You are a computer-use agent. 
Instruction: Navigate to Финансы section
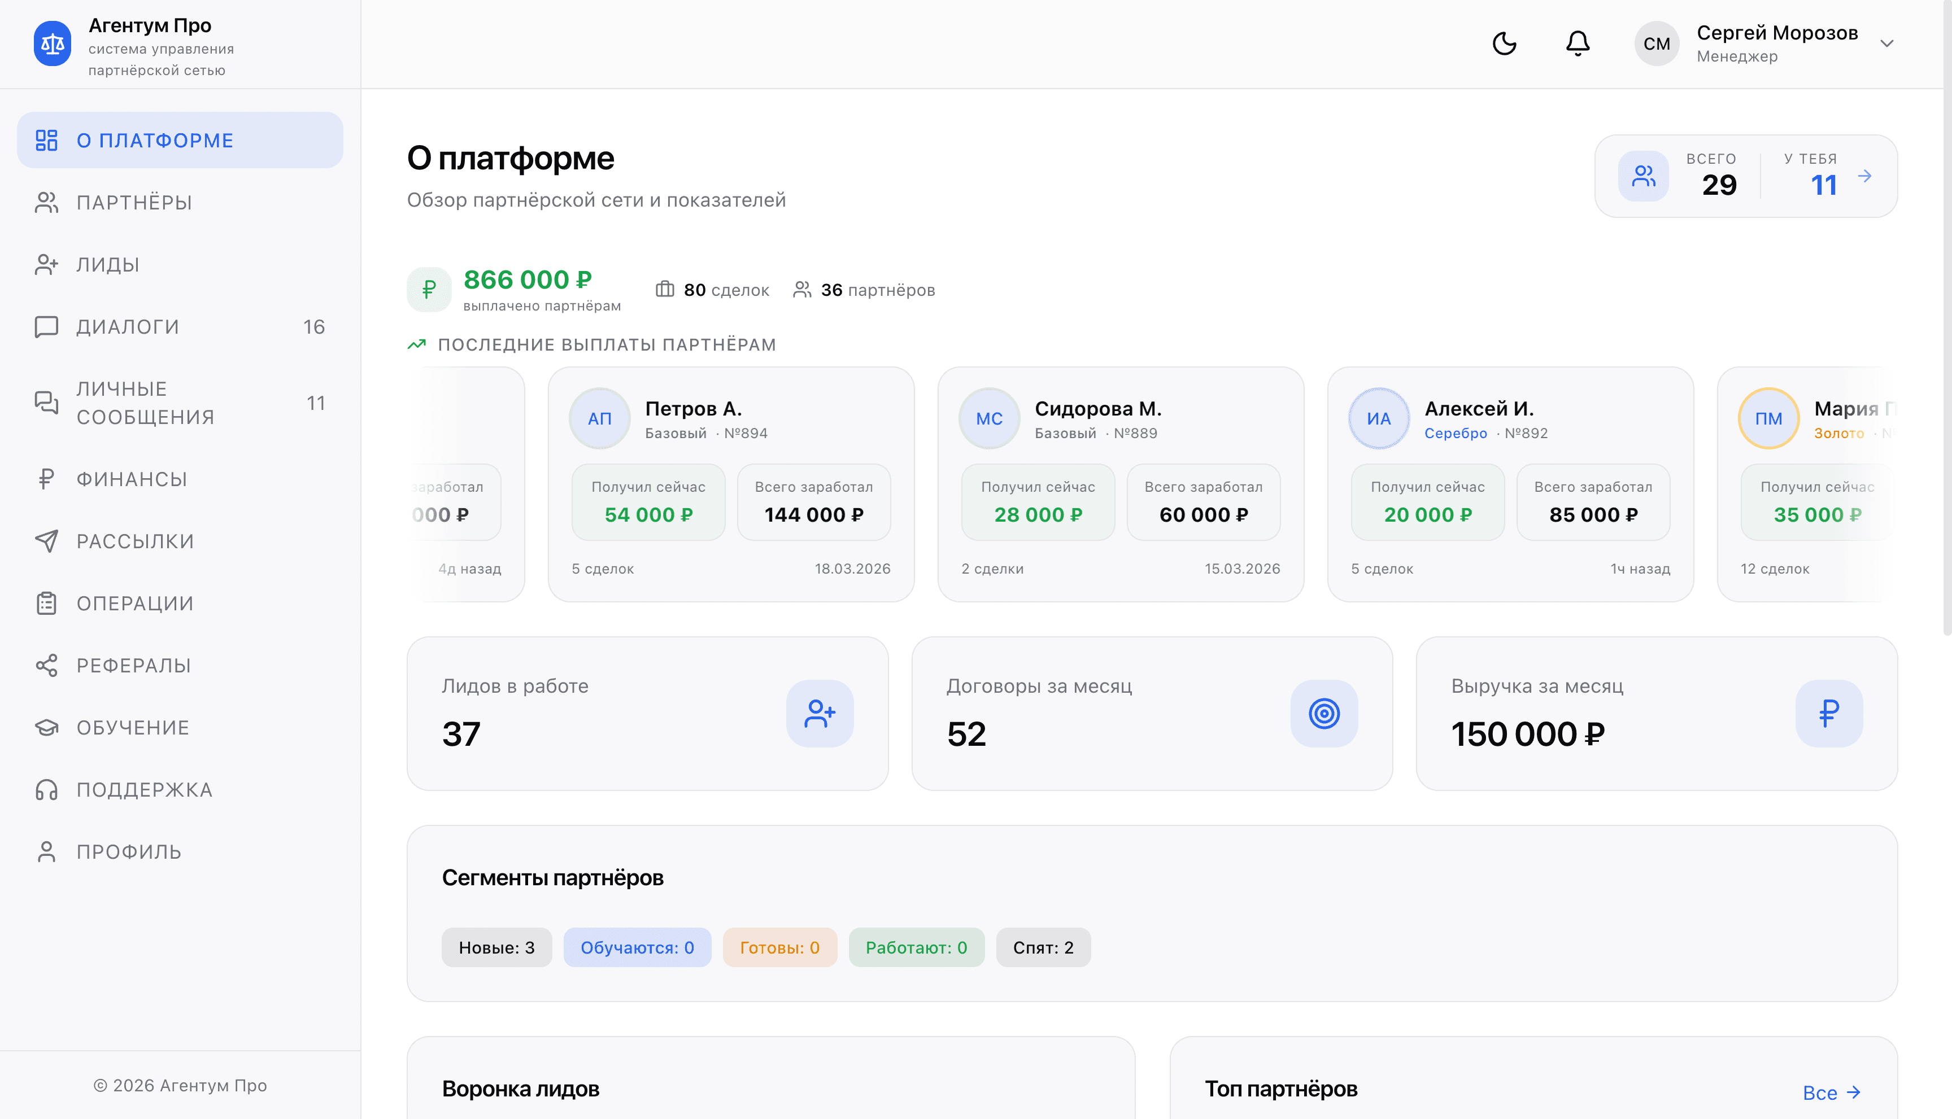180,479
